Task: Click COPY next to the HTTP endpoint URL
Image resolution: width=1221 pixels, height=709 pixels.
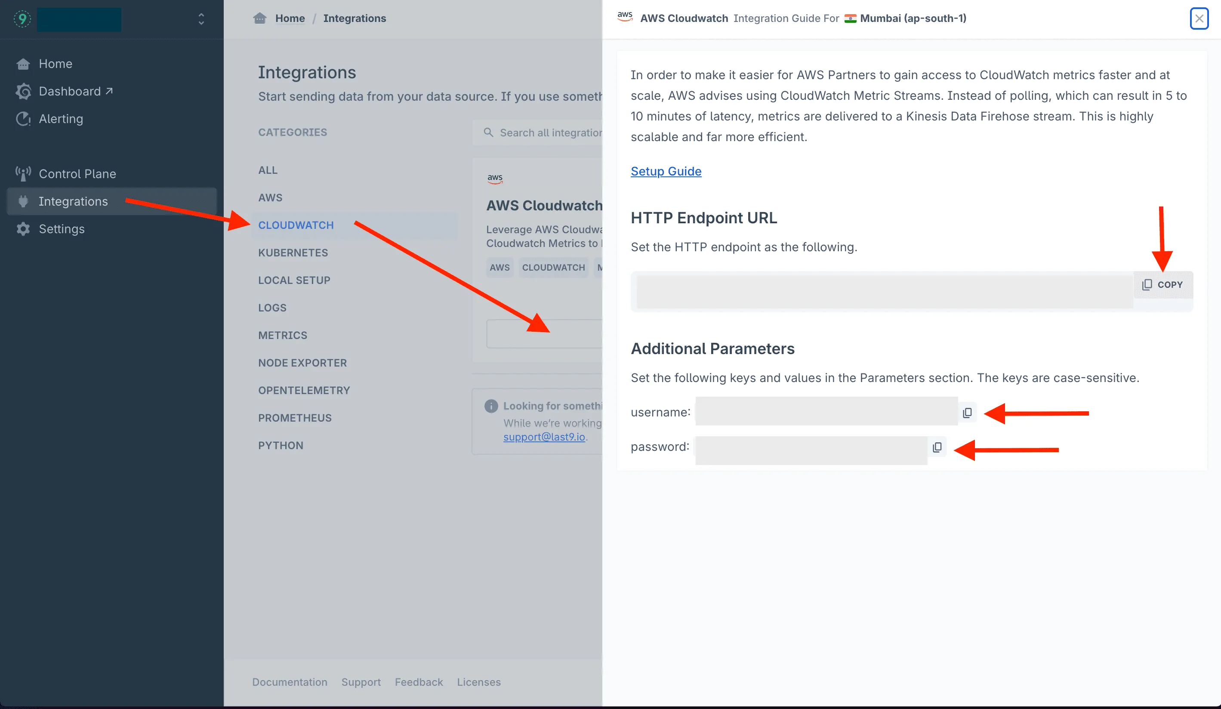Action: click(x=1163, y=284)
